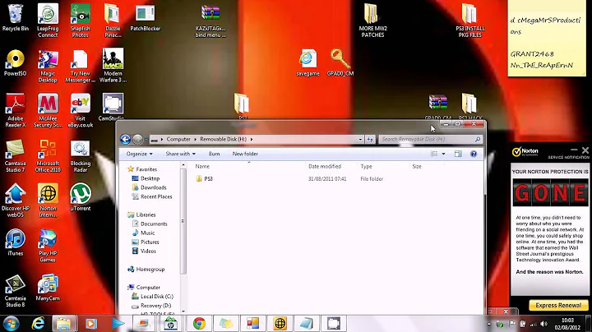
Task: Open Modern Warfare 3 desktop icon
Action: click(113, 65)
